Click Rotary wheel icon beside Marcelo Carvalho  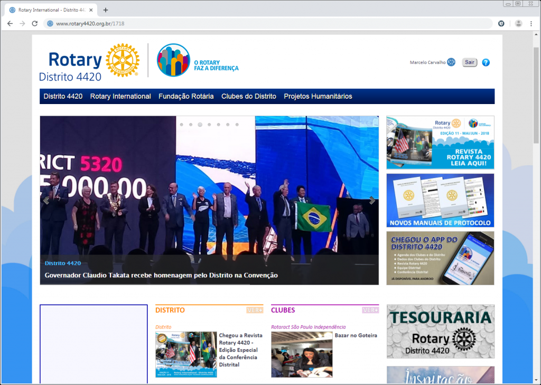(451, 62)
